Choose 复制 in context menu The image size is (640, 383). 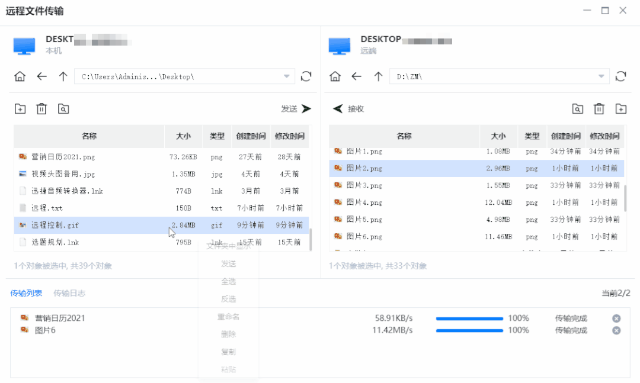[229, 352]
